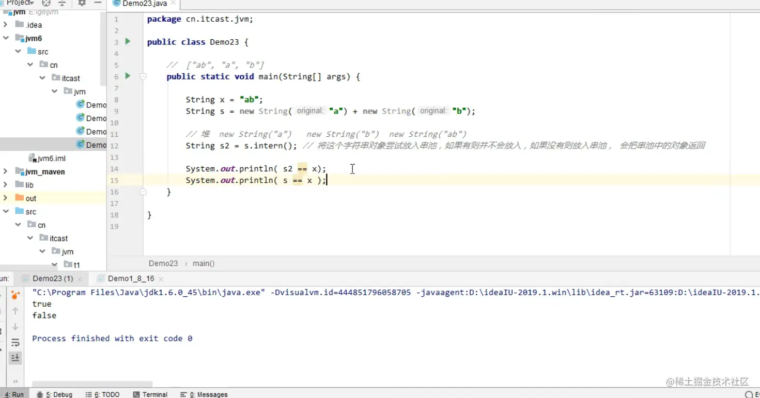Close the Demo23 (1) run tab
The width and height of the screenshot is (760, 398).
point(80,279)
